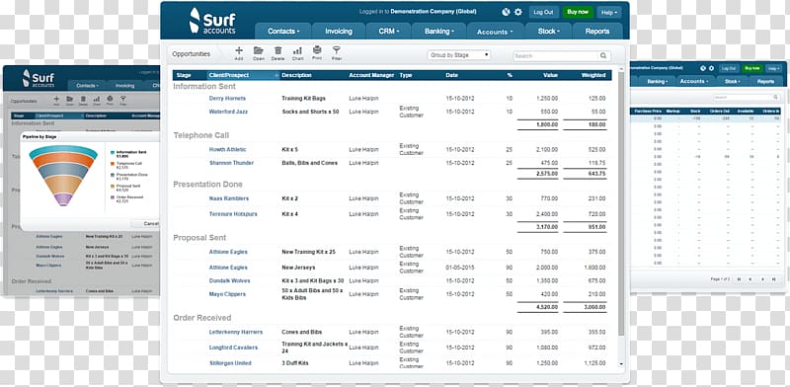Go to previous page in right window pager
The height and width of the screenshot is (387, 790).
pyautogui.click(x=750, y=278)
